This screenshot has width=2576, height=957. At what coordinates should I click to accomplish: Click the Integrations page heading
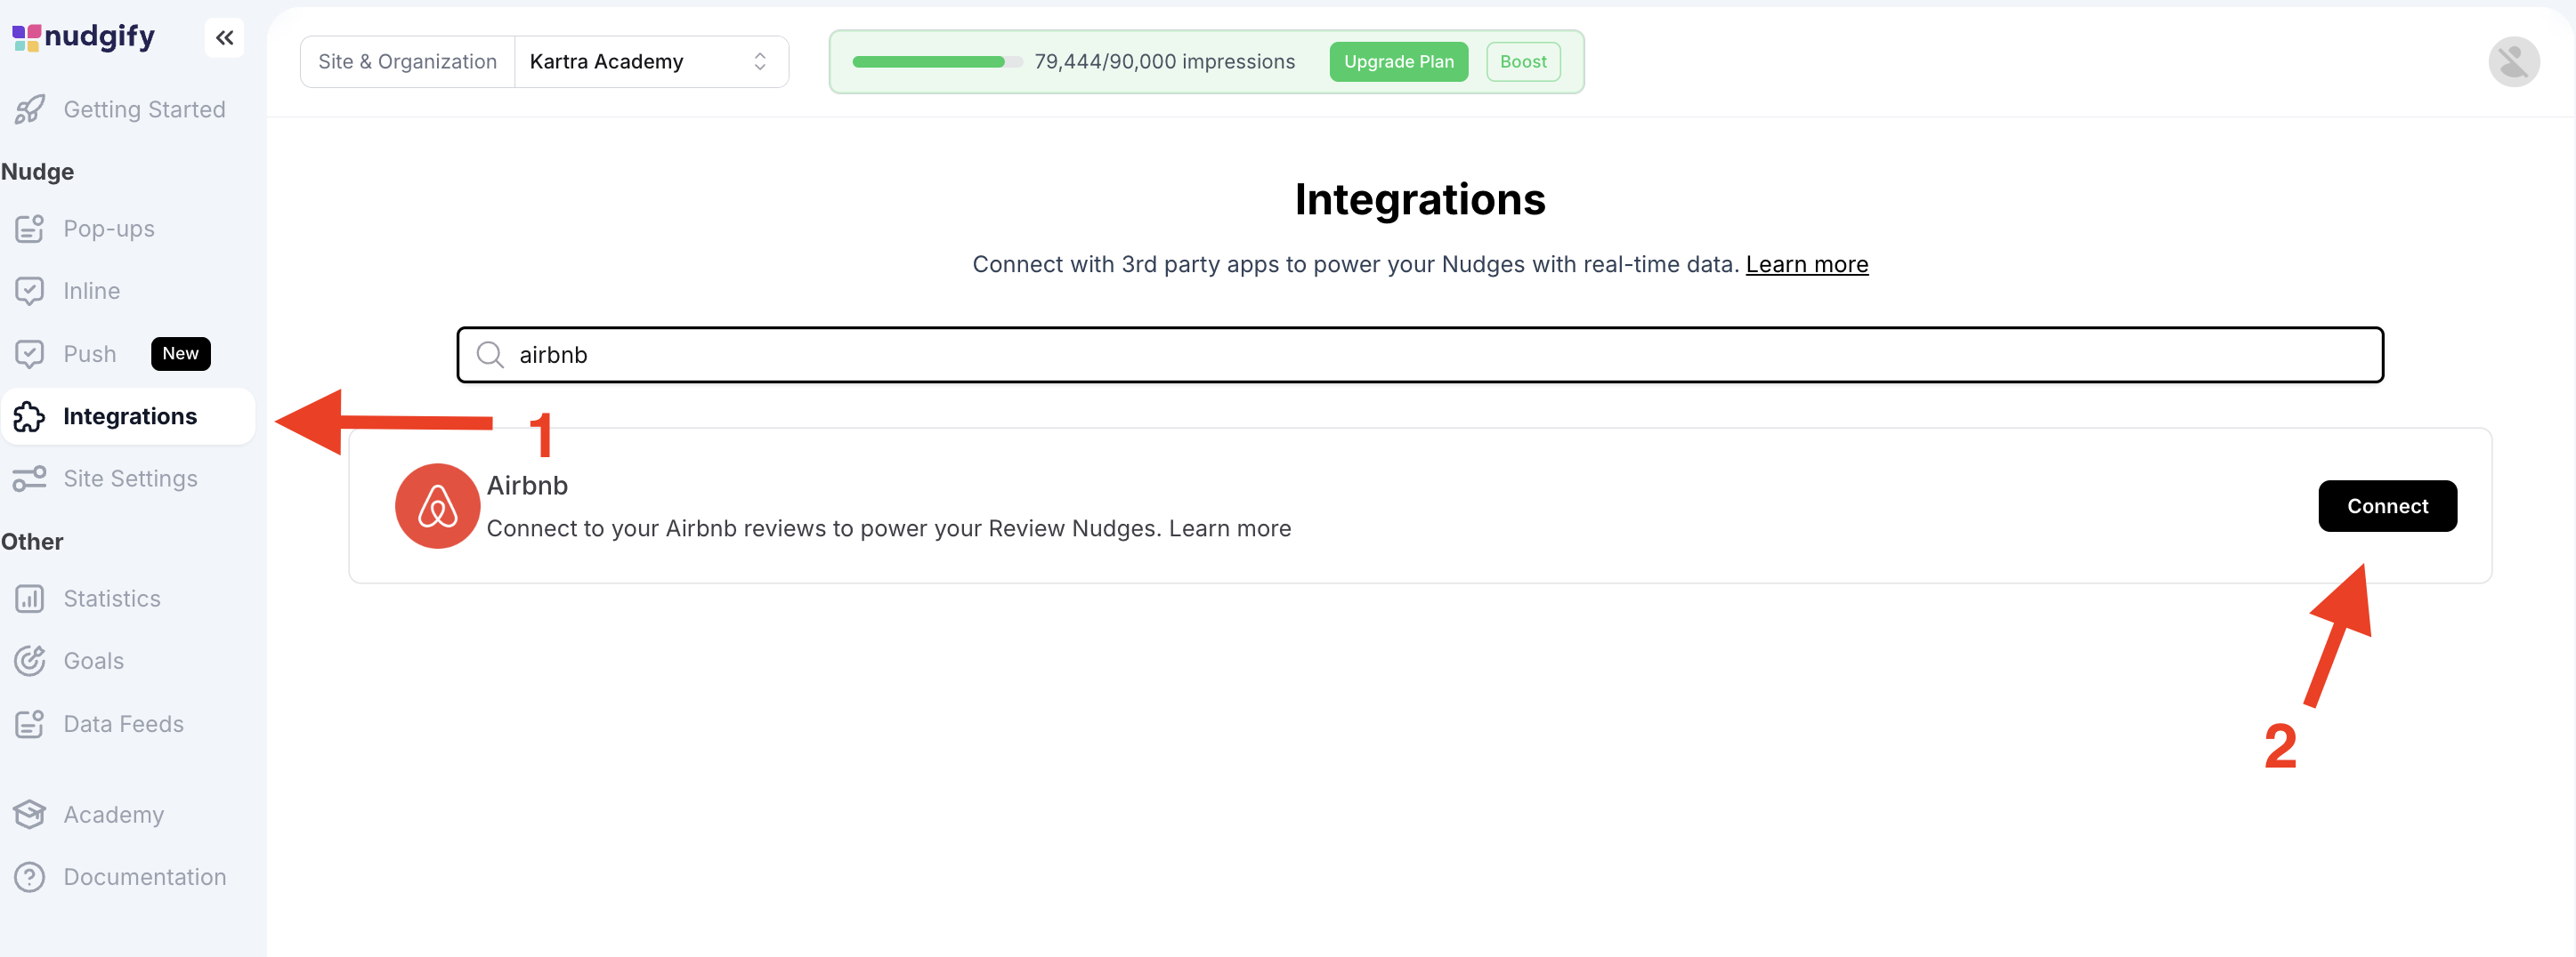click(1420, 200)
